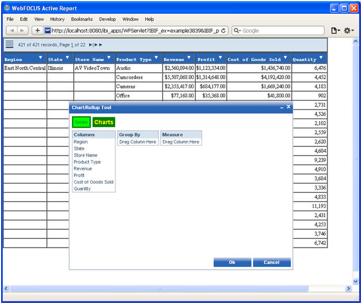This screenshot has height=304, width=362.
Task: Click the browser Forward arrow button
Action: pos(22,31)
